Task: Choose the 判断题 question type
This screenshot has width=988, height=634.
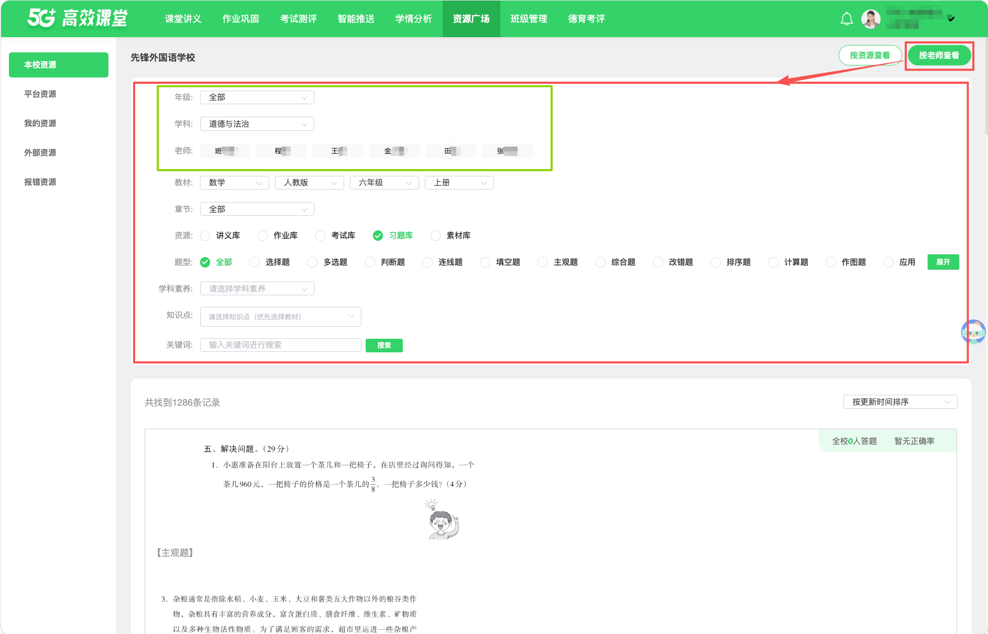Action: pos(370,262)
